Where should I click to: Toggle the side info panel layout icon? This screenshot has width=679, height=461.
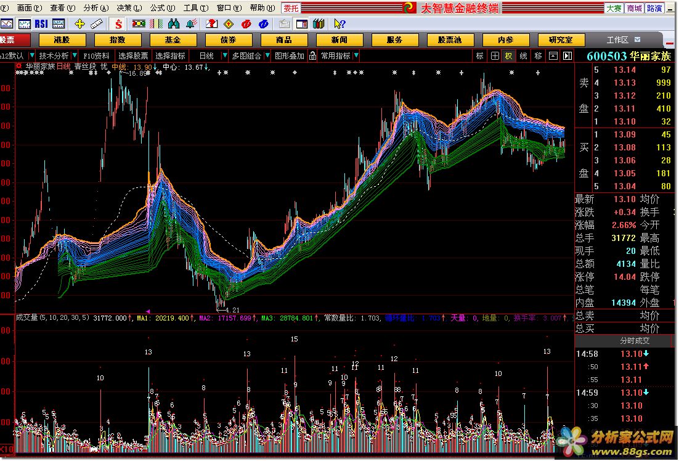point(302,24)
